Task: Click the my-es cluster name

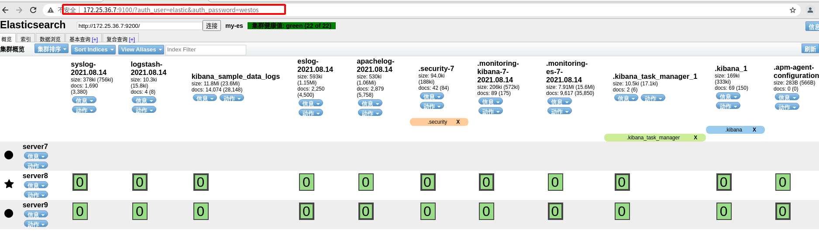Action: pyautogui.click(x=234, y=26)
